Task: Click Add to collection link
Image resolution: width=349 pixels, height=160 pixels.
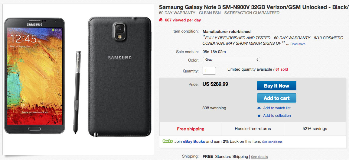Action: [x=277, y=116]
